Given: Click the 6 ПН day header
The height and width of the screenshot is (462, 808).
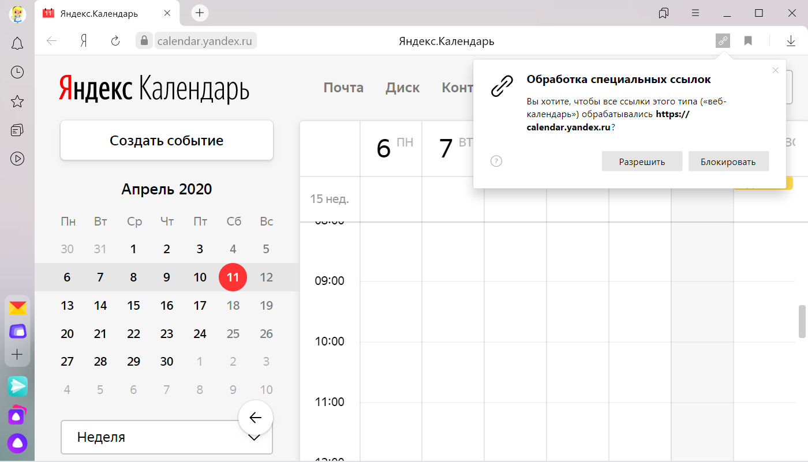Looking at the screenshot, I should coord(391,149).
